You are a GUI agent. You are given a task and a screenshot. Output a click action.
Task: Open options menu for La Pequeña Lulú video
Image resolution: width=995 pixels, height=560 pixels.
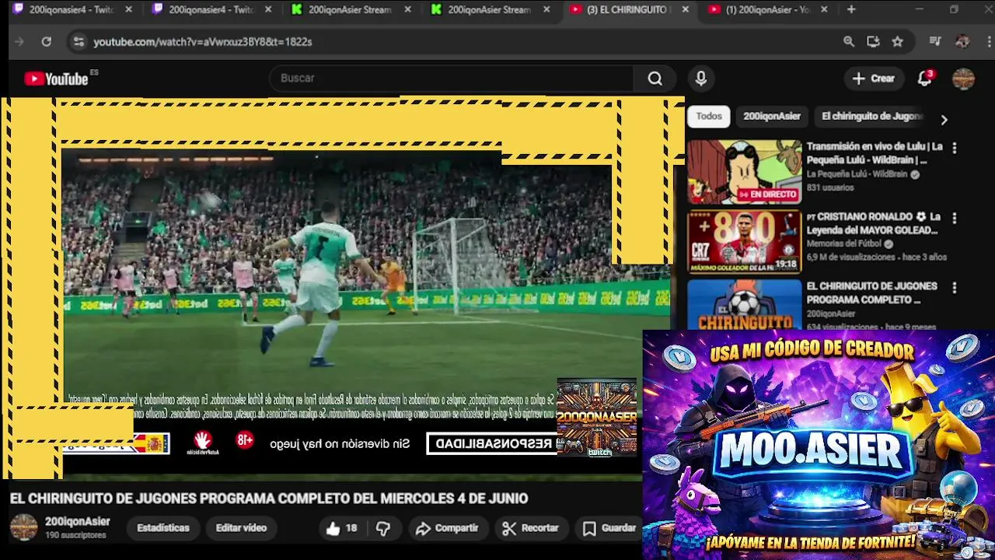tap(955, 148)
